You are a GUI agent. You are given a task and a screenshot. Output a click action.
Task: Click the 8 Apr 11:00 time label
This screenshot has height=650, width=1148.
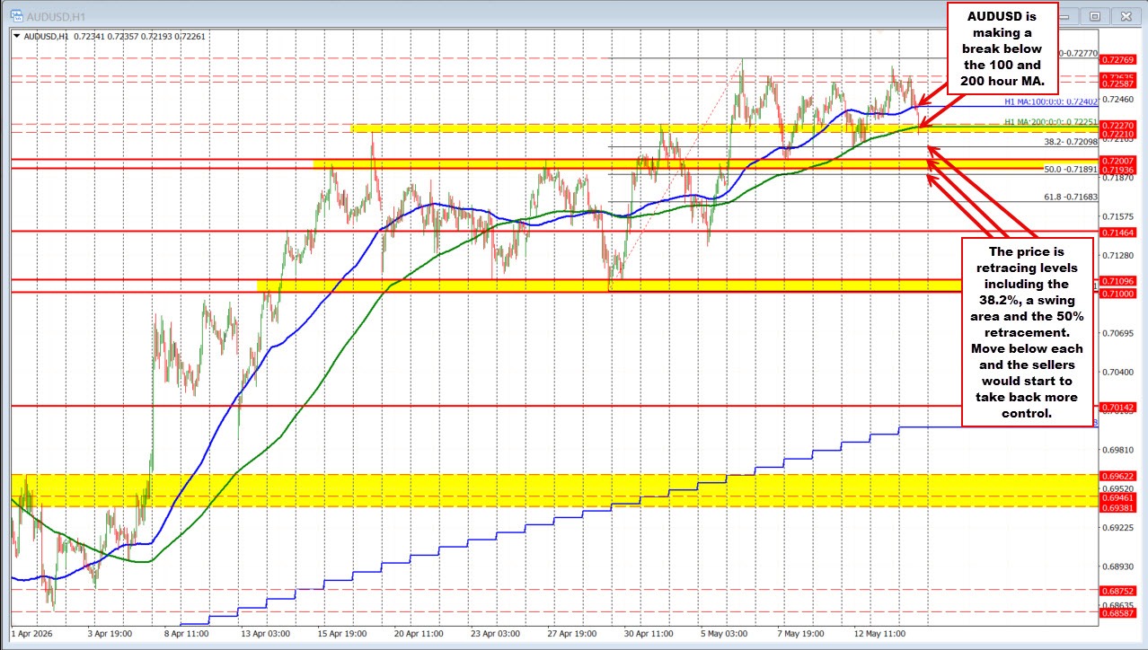click(189, 632)
